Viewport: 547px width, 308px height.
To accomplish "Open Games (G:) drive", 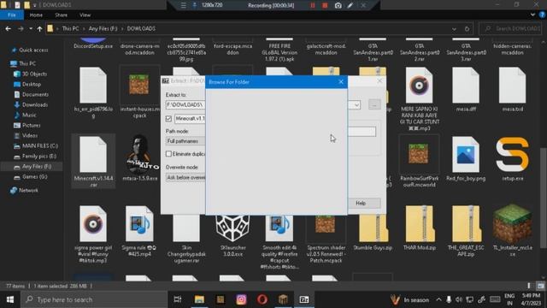I will click(x=34, y=177).
